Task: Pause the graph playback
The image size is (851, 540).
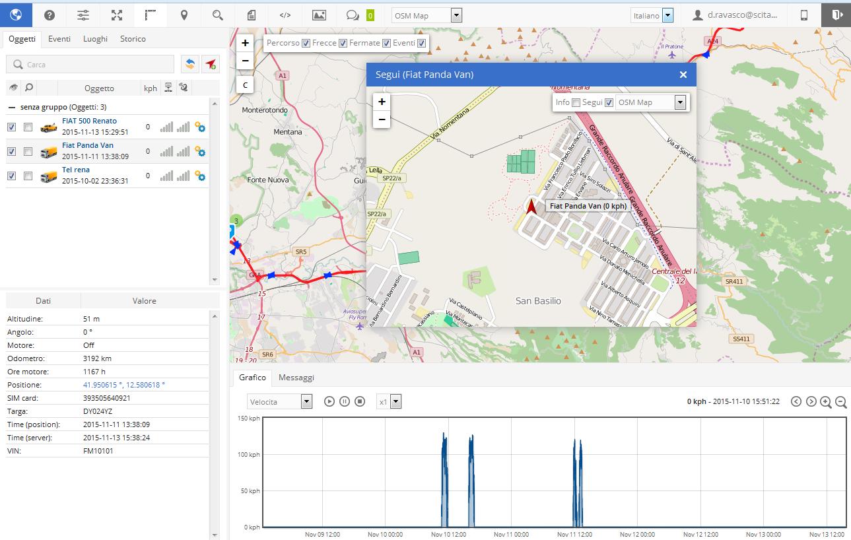Action: coord(345,401)
